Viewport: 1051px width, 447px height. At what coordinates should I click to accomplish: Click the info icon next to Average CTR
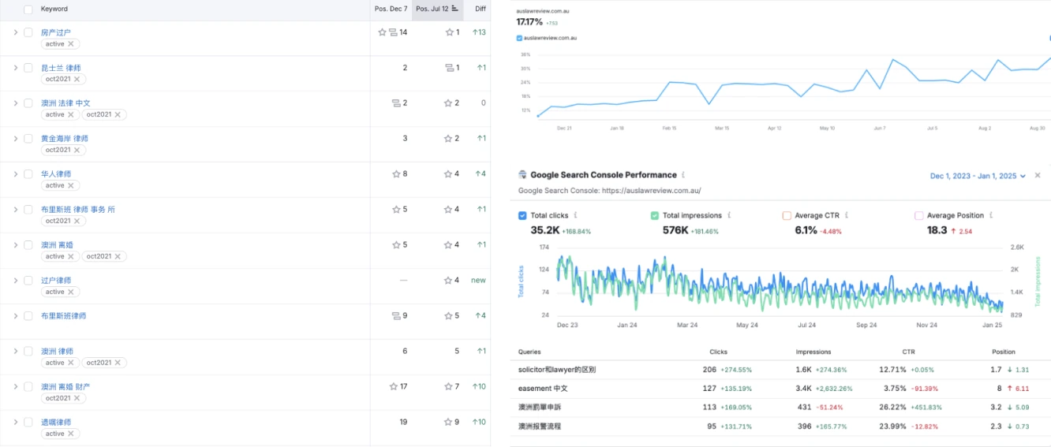845,215
